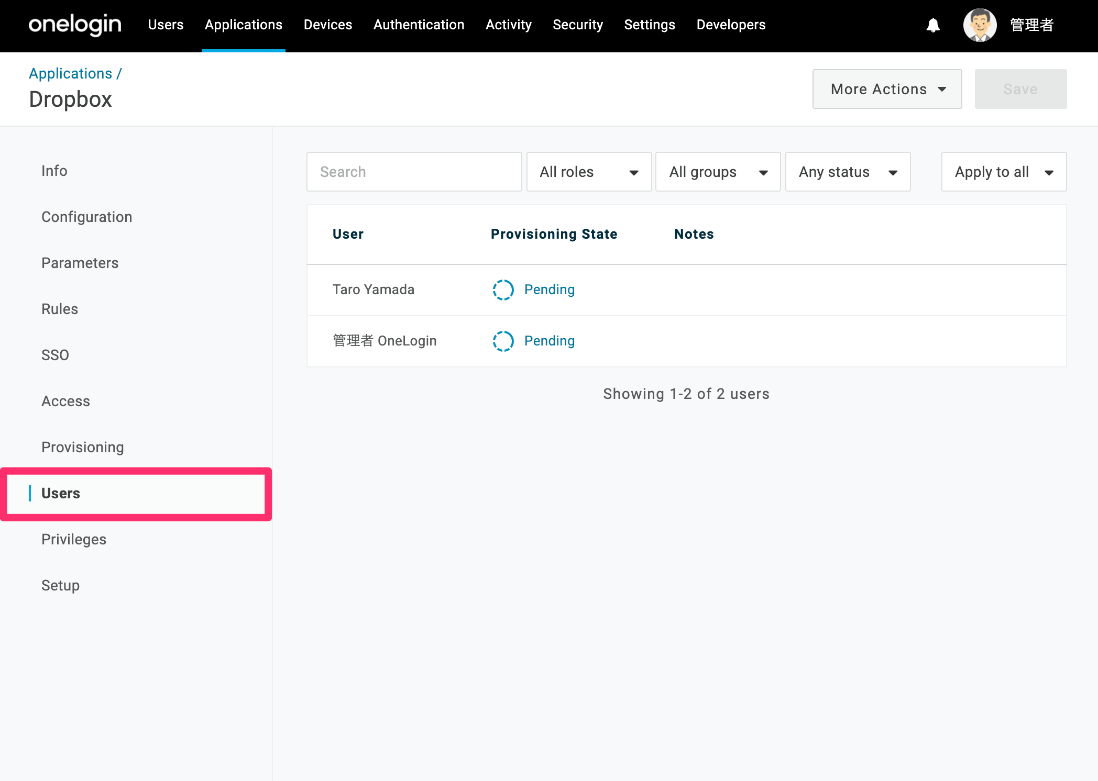Open the Devices navigation menu
This screenshot has width=1098, height=781.
pyautogui.click(x=328, y=25)
